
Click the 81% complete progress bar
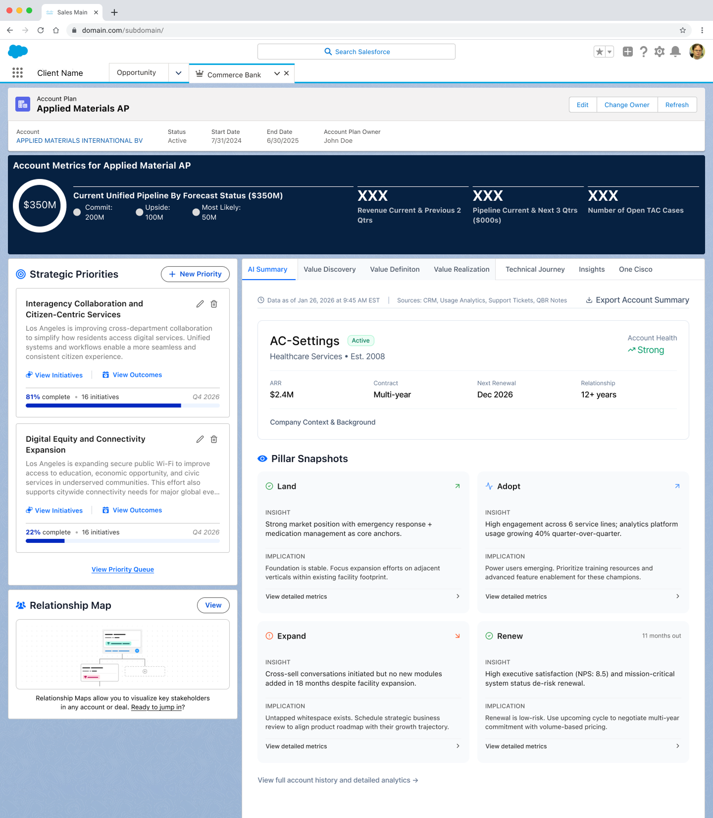point(122,406)
